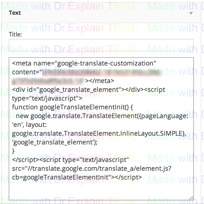Click the 'type="text/javascript">' line
Screen dimensions: 204x204
click(47, 98)
